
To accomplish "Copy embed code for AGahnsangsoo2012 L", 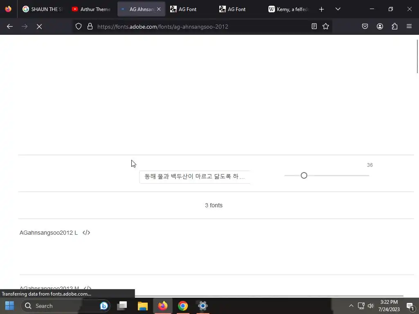I will 86,233.
